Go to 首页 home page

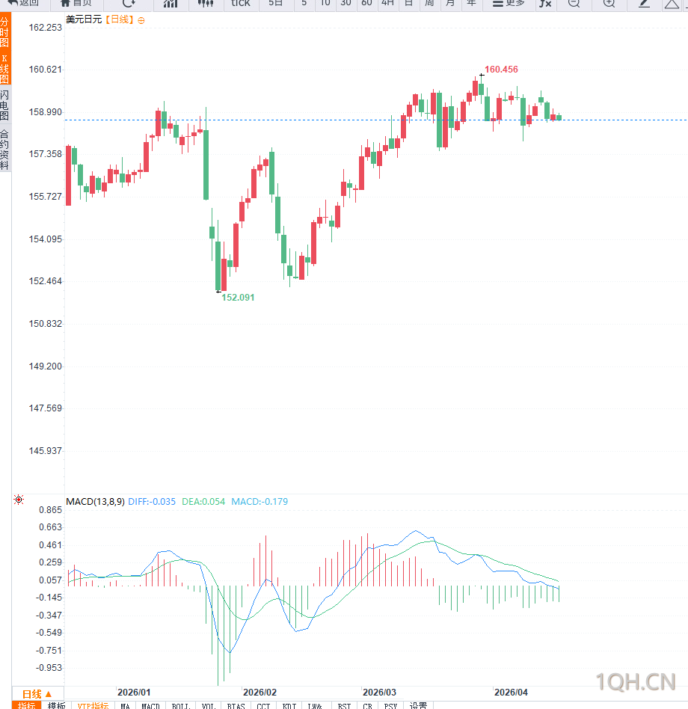pos(76,3)
